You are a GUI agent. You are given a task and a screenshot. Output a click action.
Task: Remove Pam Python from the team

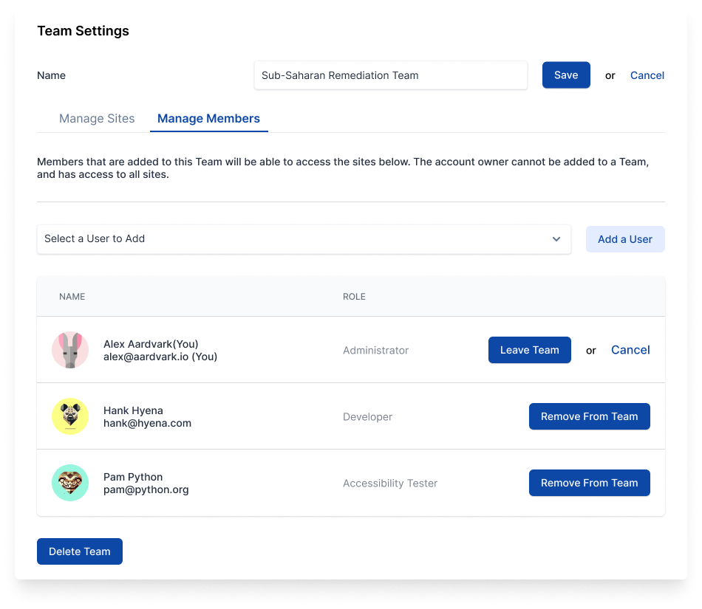pyautogui.click(x=589, y=483)
